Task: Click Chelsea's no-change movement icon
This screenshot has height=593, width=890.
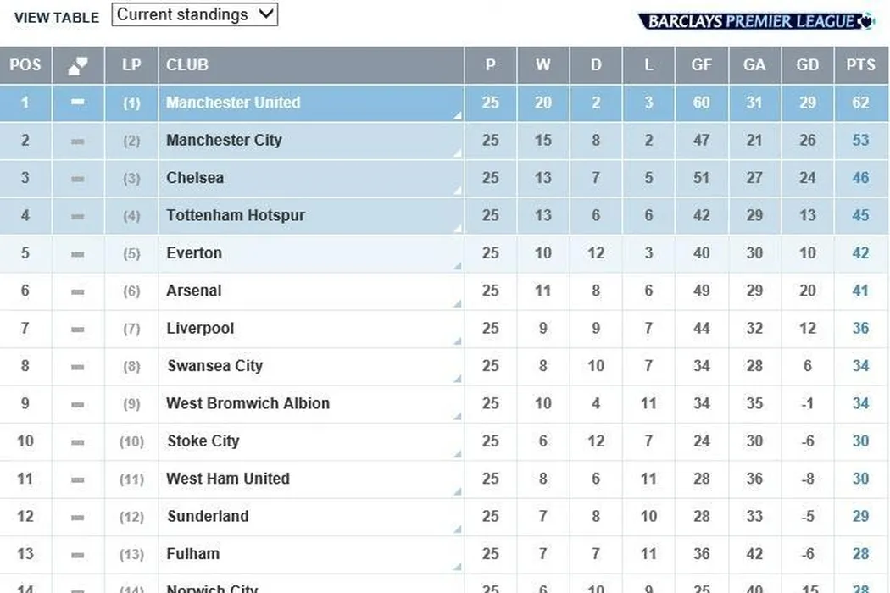Action: 78,178
